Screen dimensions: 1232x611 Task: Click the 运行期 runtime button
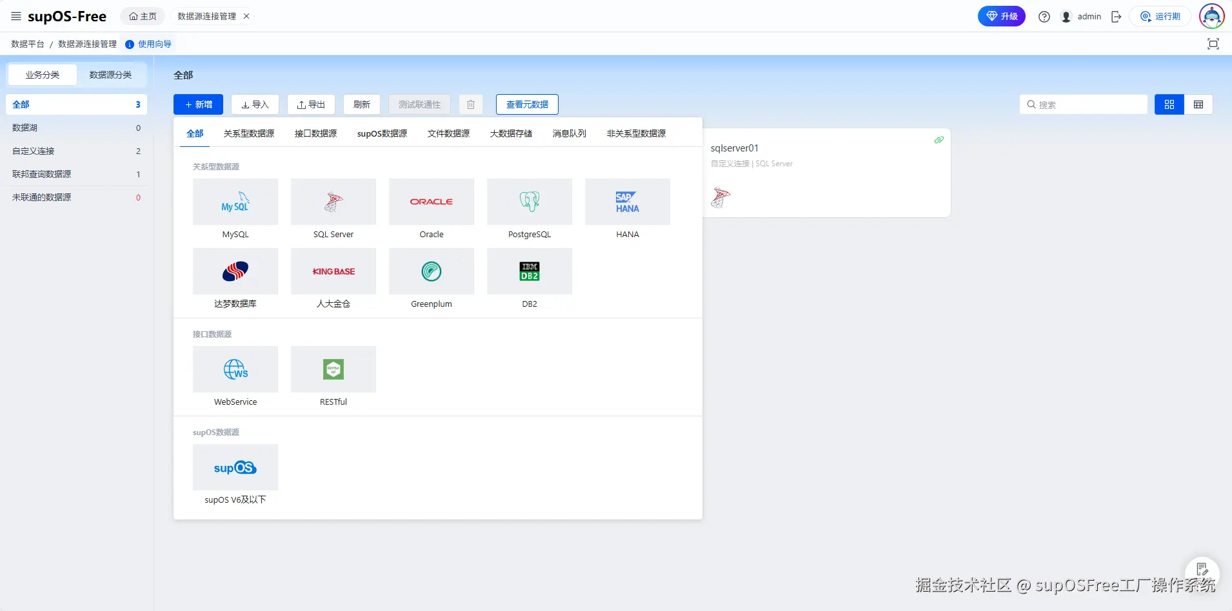[x=1160, y=16]
